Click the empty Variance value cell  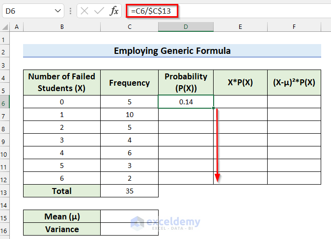pos(130,229)
